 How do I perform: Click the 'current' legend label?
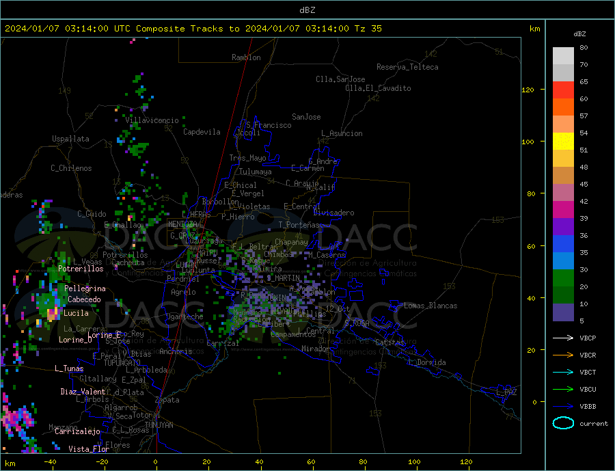[x=594, y=424]
